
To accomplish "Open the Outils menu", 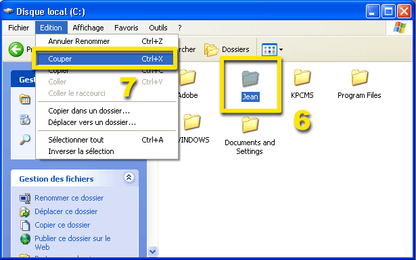I will click(158, 28).
